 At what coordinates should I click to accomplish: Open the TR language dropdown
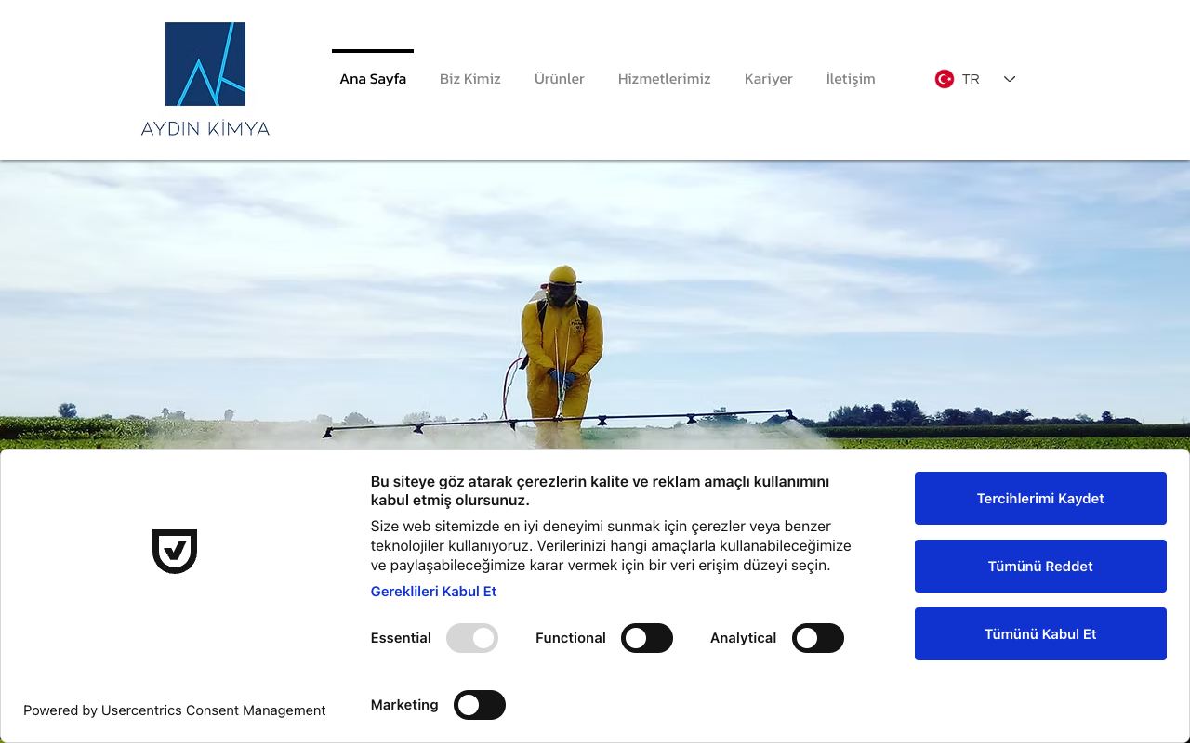point(975,79)
